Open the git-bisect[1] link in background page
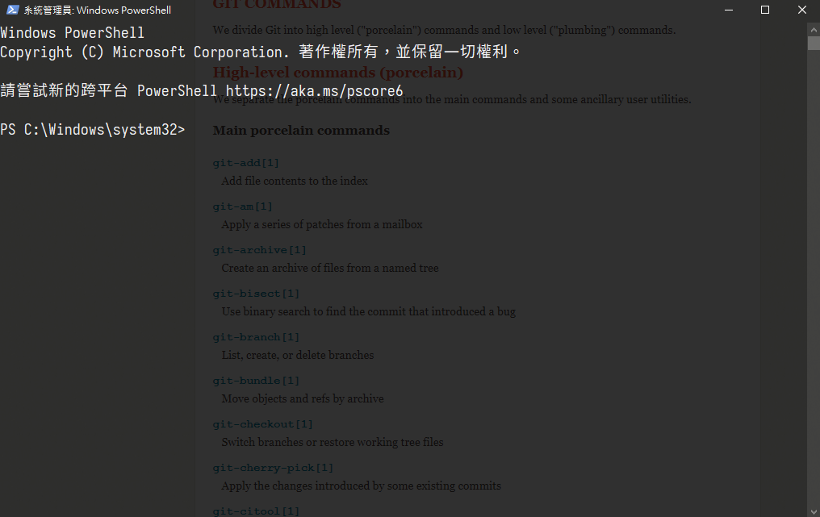Image resolution: width=820 pixels, height=517 pixels. point(257,294)
